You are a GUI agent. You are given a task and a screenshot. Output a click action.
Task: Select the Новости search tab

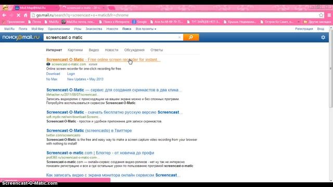[111, 50]
